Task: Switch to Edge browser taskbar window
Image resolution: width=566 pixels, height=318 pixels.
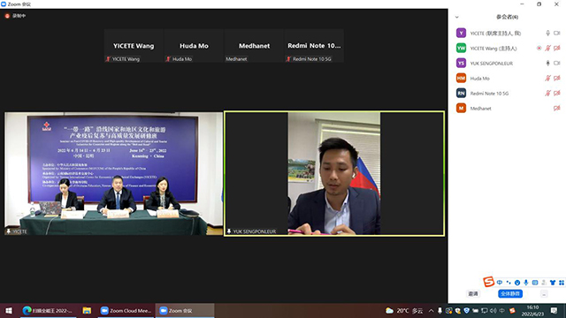Action: tap(48, 310)
